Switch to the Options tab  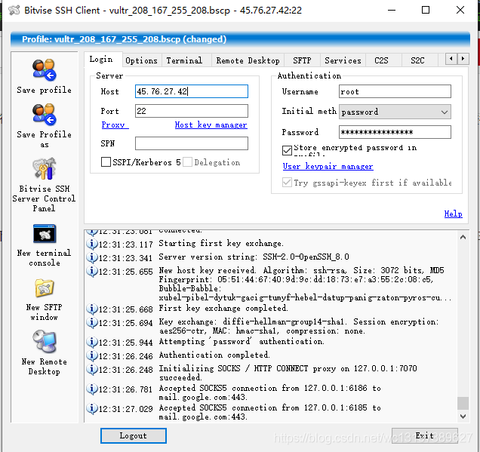tap(141, 60)
